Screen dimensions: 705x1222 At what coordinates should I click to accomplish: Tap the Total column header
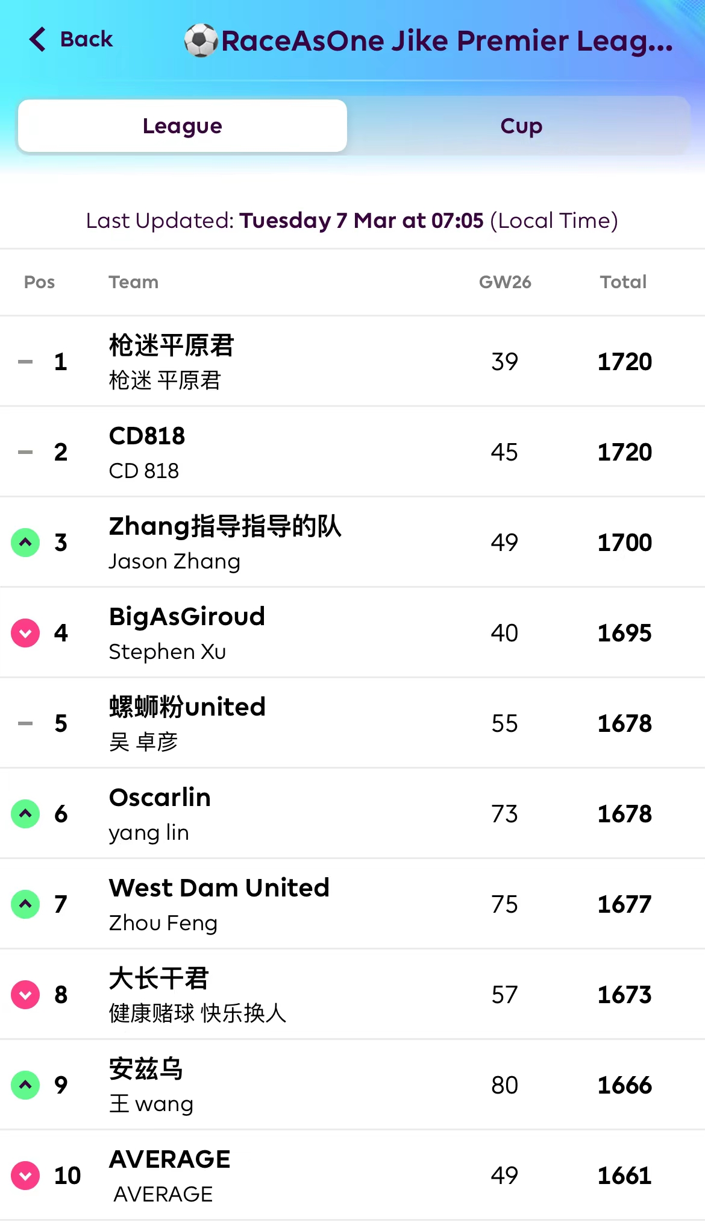623,282
